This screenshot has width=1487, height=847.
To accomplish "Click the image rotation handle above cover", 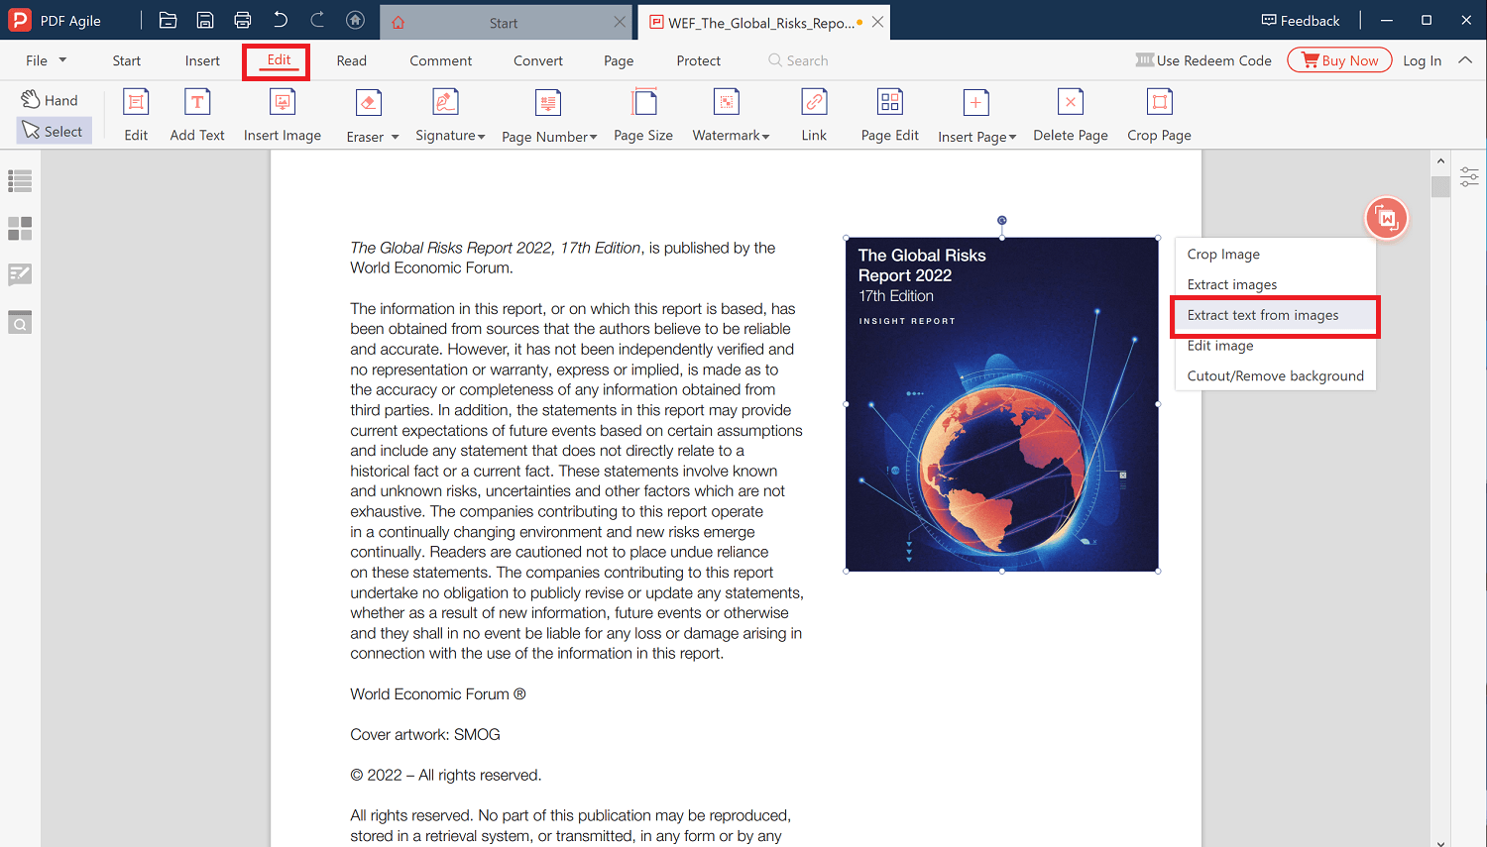I will pos(1002,220).
